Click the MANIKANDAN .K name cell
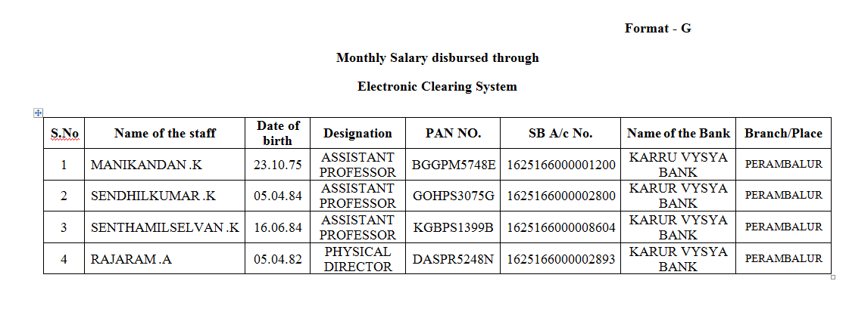Viewport: 849px width, 318px height. [x=146, y=165]
